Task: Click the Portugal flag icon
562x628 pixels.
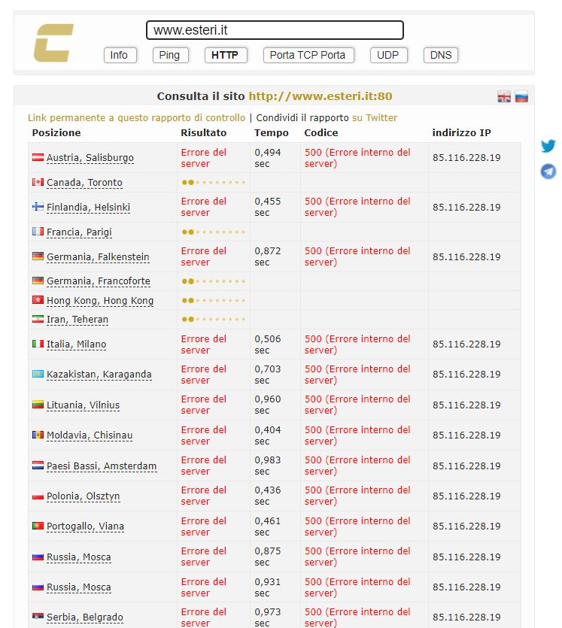Action: pos(38,526)
